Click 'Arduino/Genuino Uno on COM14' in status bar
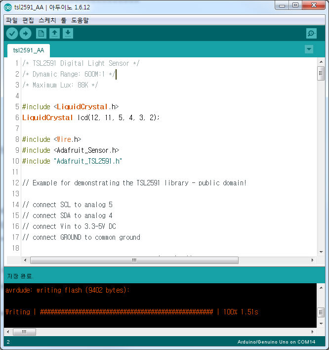The width and height of the screenshot is (329, 350). pyautogui.click(x=276, y=342)
